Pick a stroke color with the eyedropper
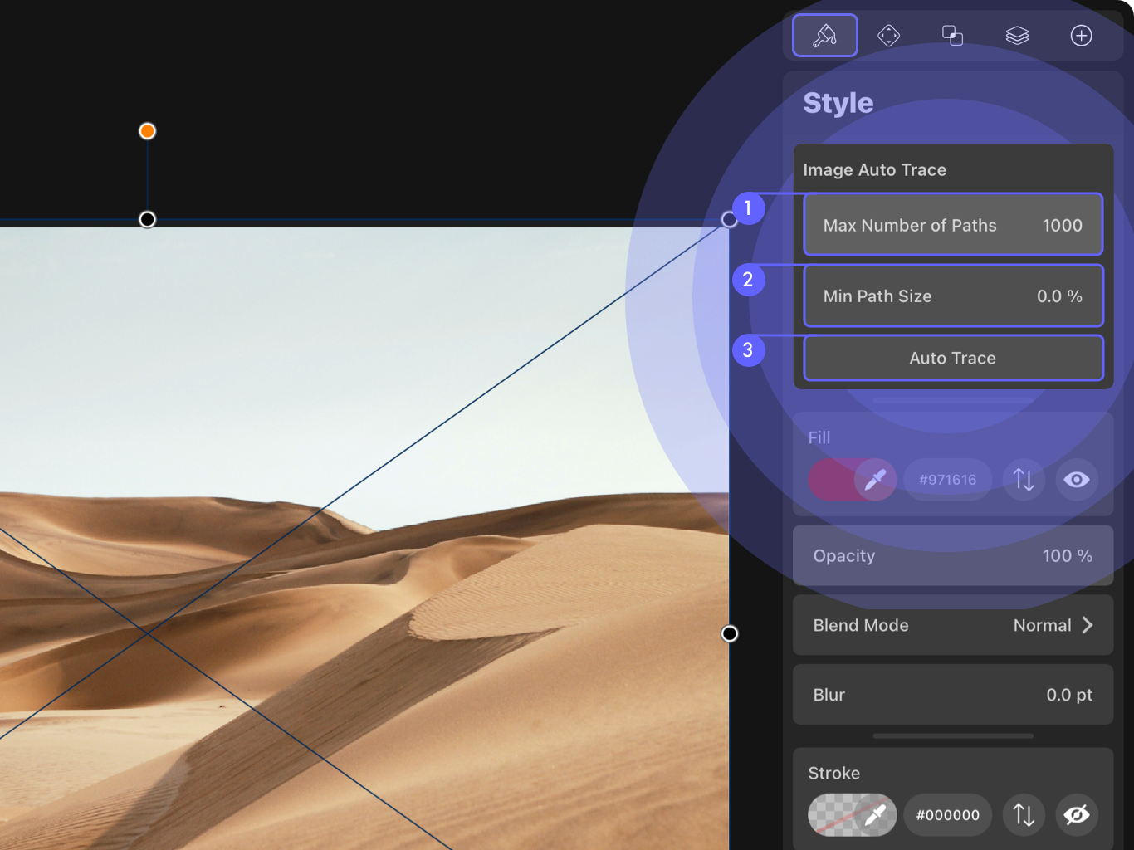Image resolution: width=1134 pixels, height=850 pixels. click(x=875, y=814)
